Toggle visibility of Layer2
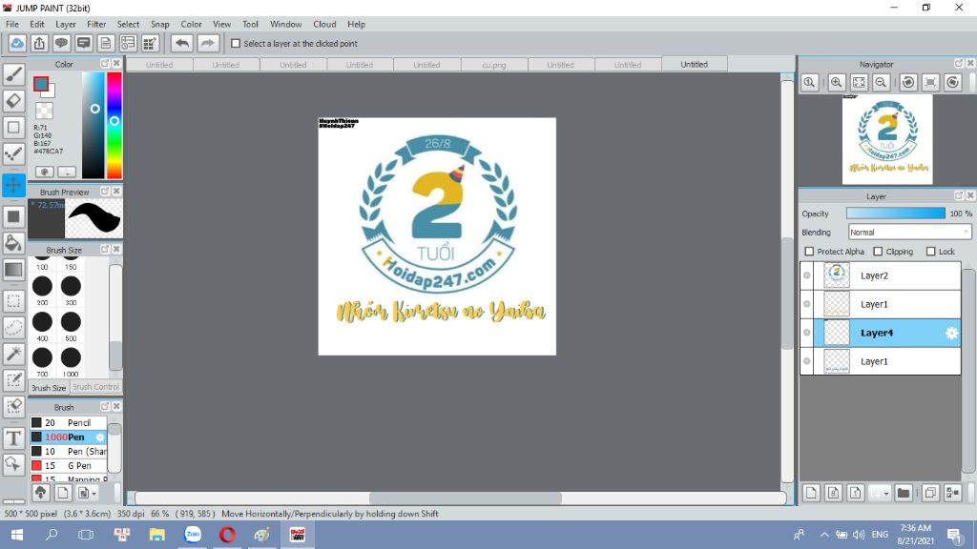The width and height of the screenshot is (977, 549). coord(807,275)
